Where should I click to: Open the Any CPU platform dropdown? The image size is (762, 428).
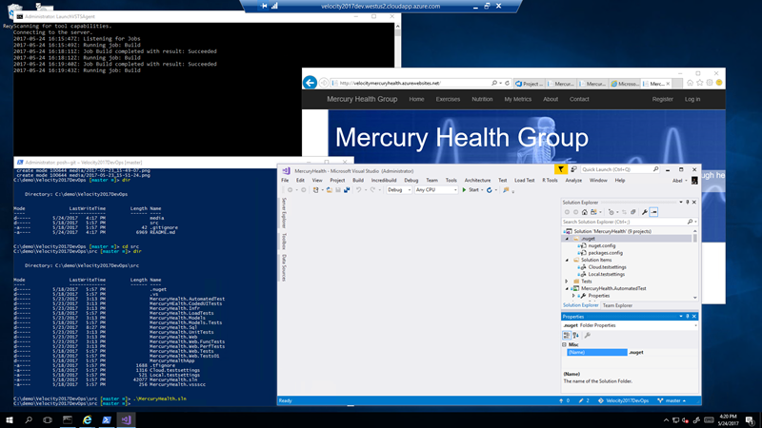pos(436,190)
